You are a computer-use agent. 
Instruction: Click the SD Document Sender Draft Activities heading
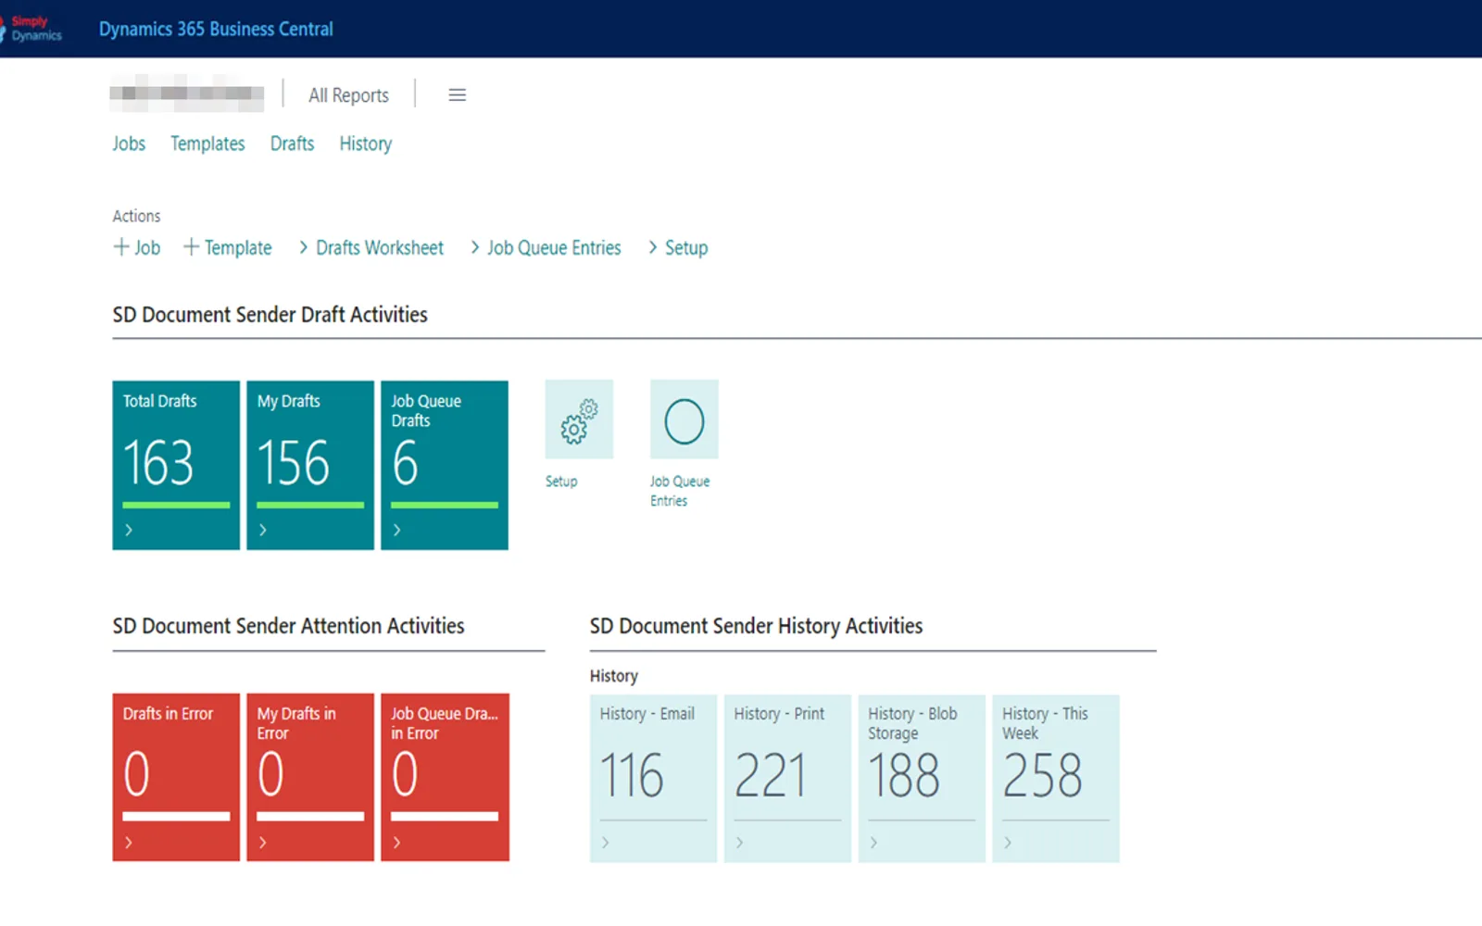click(x=270, y=315)
